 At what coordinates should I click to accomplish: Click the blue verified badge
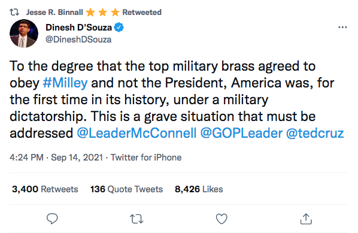coord(119,28)
